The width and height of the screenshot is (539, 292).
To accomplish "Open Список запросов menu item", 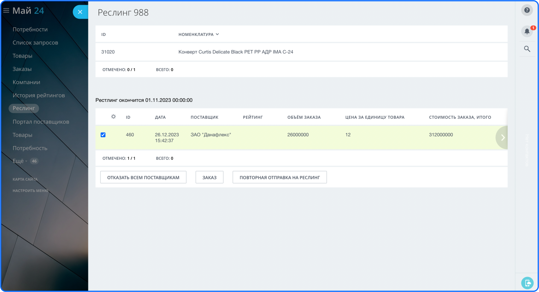I will click(35, 42).
